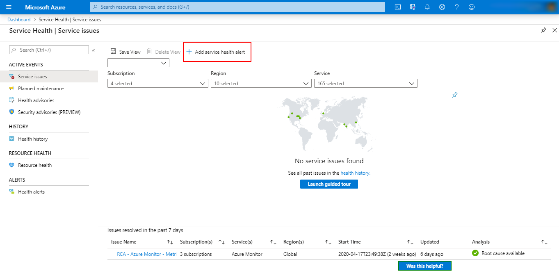Open the health history link
Viewport: 559px width, 271px height.
tap(355, 173)
